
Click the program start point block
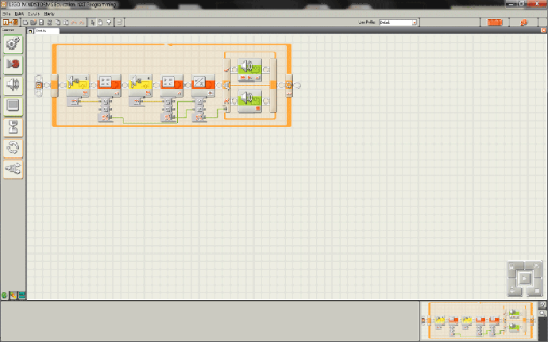[x=40, y=83]
